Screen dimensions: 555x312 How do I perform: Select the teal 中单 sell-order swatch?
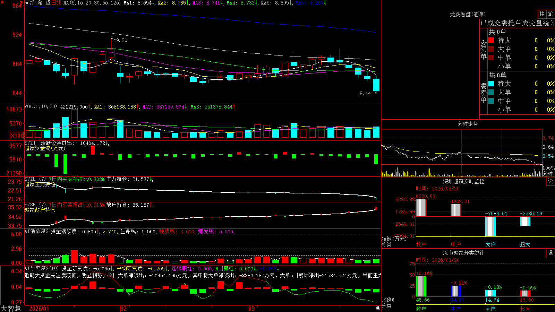pyautogui.click(x=491, y=101)
